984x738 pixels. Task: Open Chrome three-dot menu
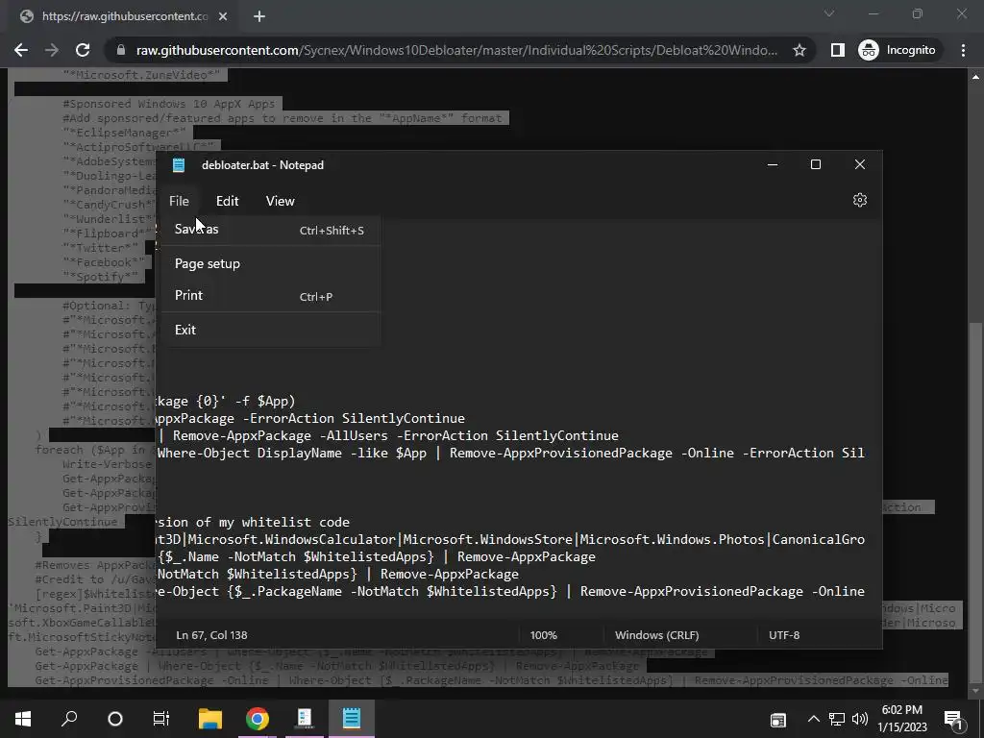tap(963, 50)
